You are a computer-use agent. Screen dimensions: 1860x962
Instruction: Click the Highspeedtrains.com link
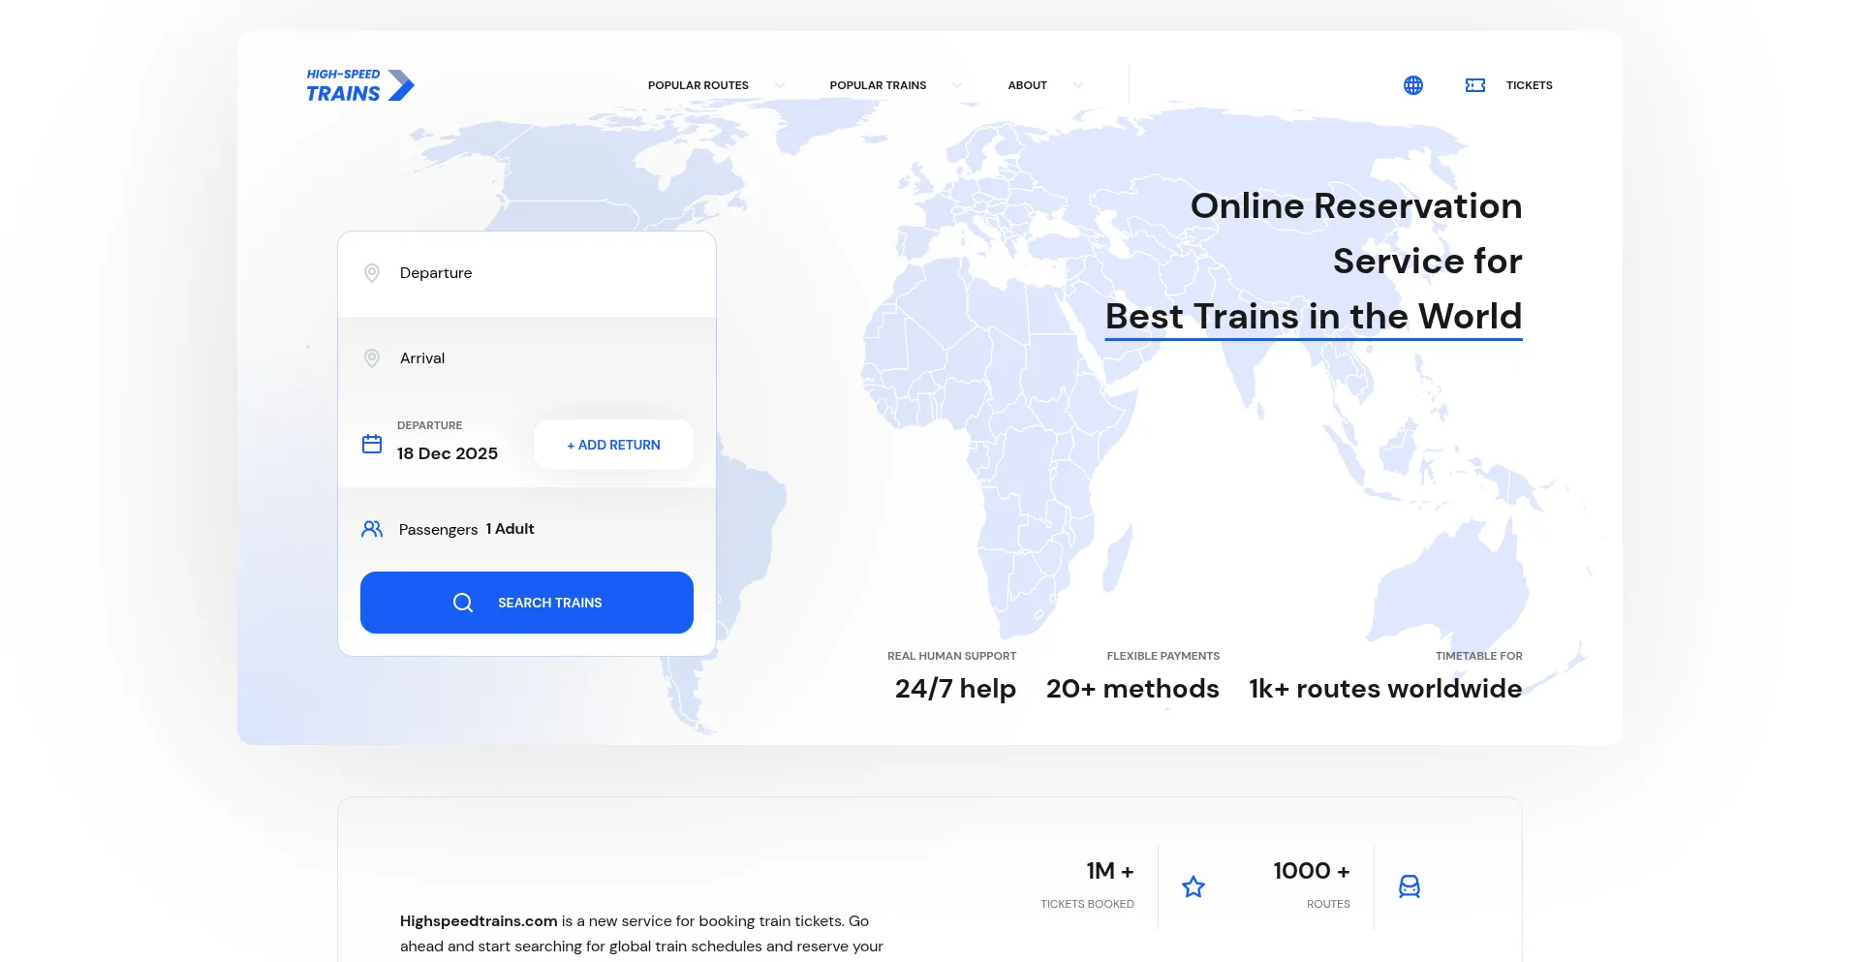[x=478, y=921]
